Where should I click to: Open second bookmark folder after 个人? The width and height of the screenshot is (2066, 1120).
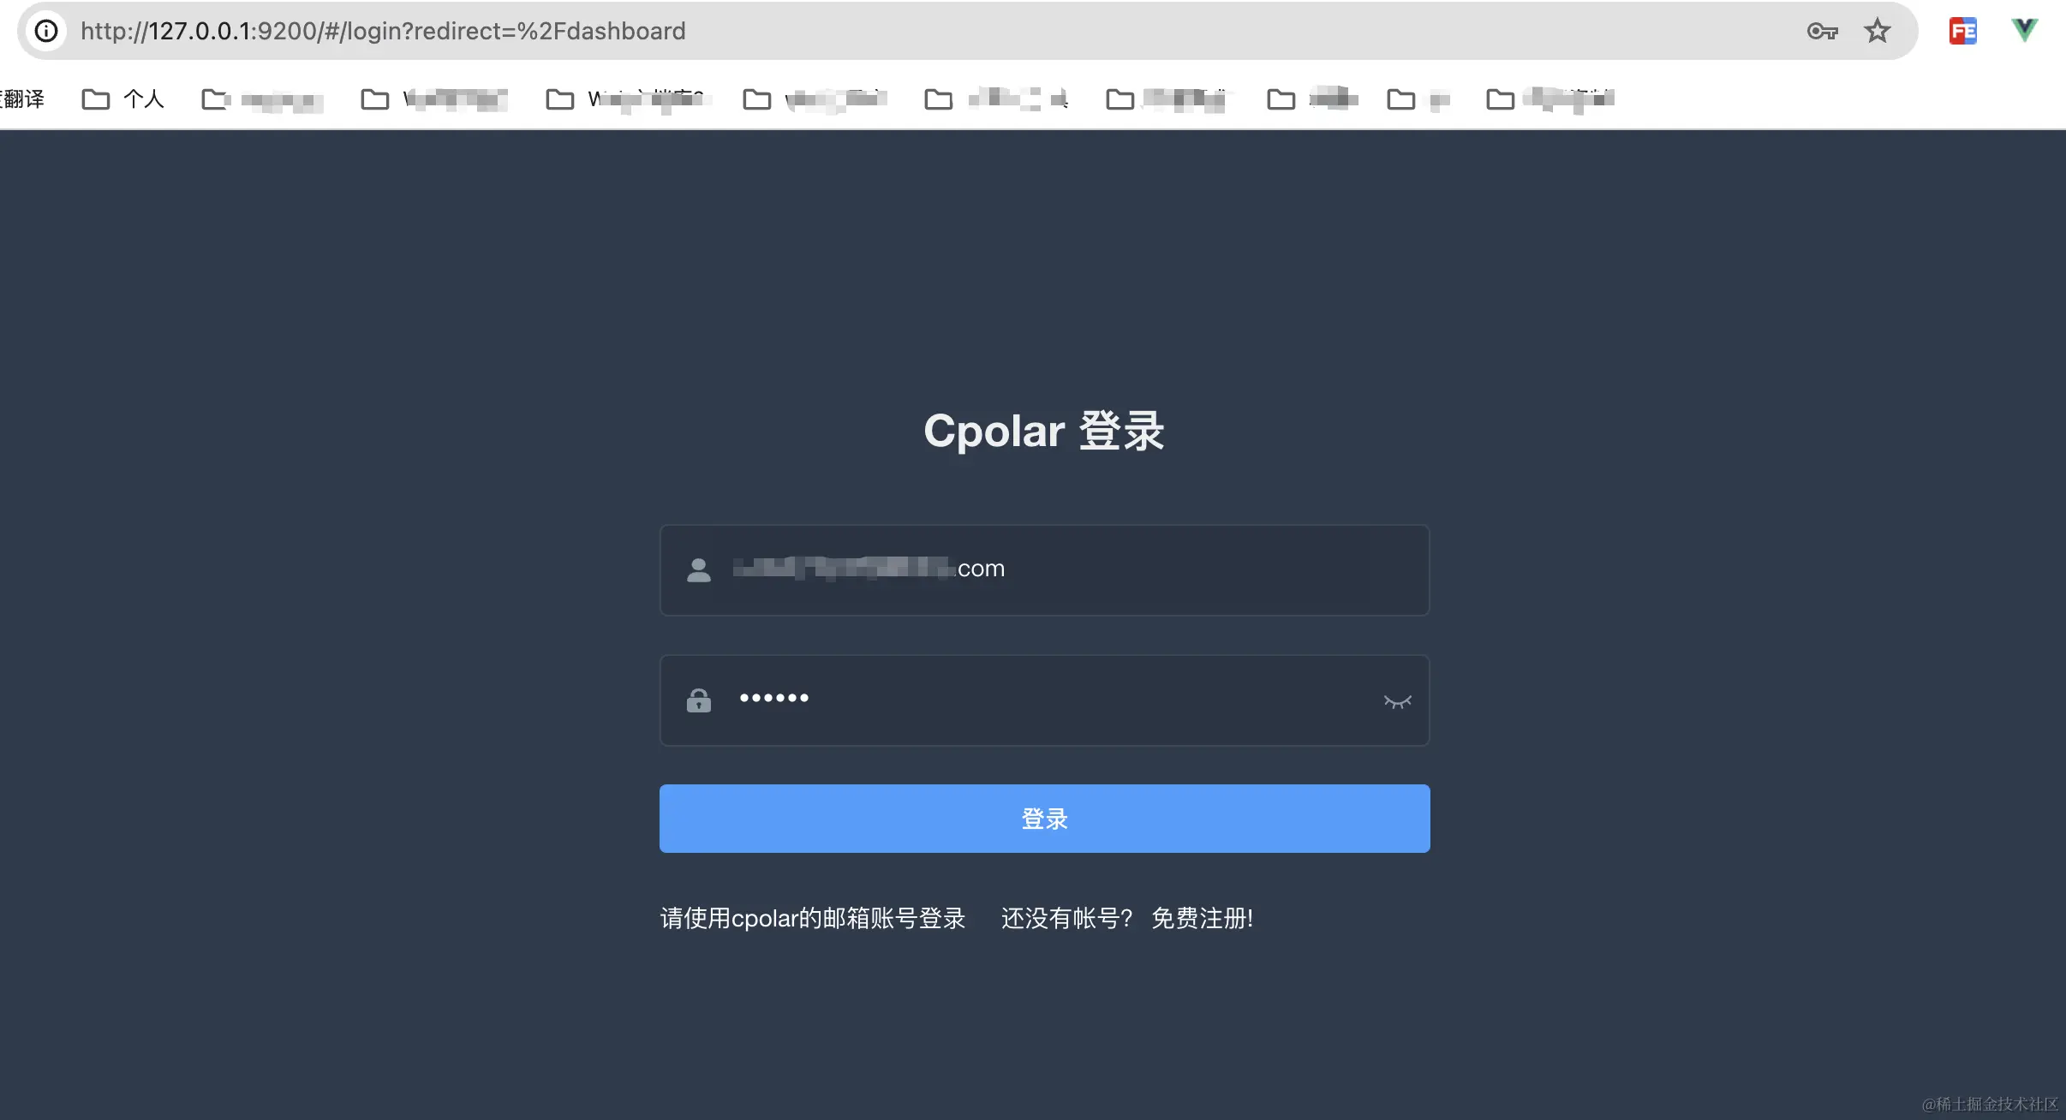click(x=262, y=100)
